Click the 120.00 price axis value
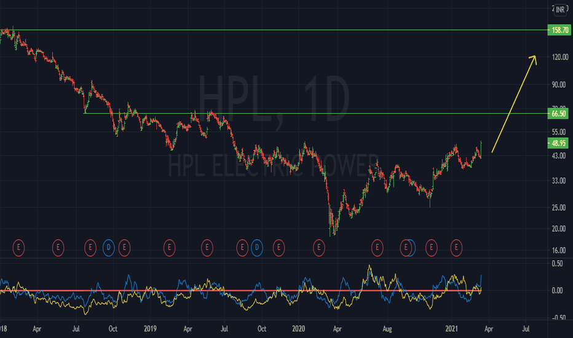The image size is (573, 338). point(560,57)
